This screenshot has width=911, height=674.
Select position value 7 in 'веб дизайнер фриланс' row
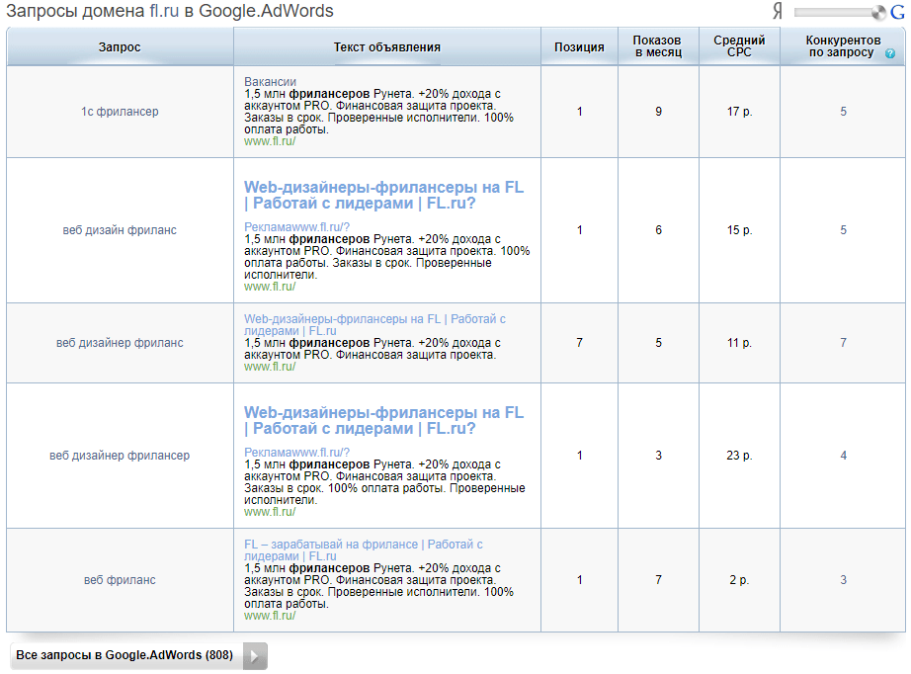click(x=579, y=343)
